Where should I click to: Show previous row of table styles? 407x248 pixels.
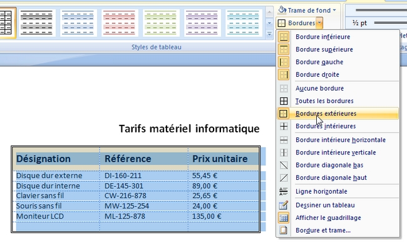click(269, 12)
